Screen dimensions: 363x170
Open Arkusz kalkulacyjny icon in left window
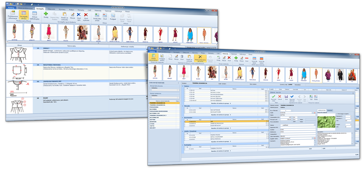(35, 15)
